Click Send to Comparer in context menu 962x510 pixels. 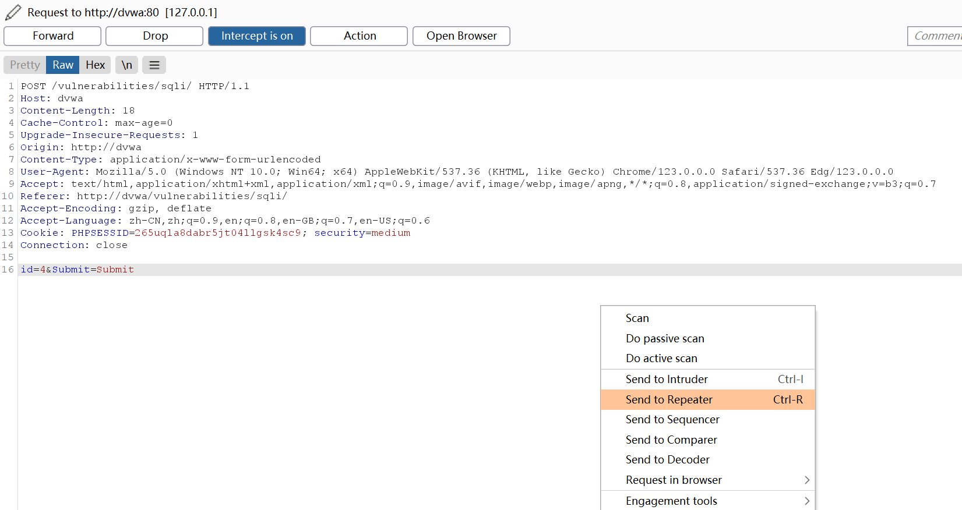pyautogui.click(x=671, y=440)
